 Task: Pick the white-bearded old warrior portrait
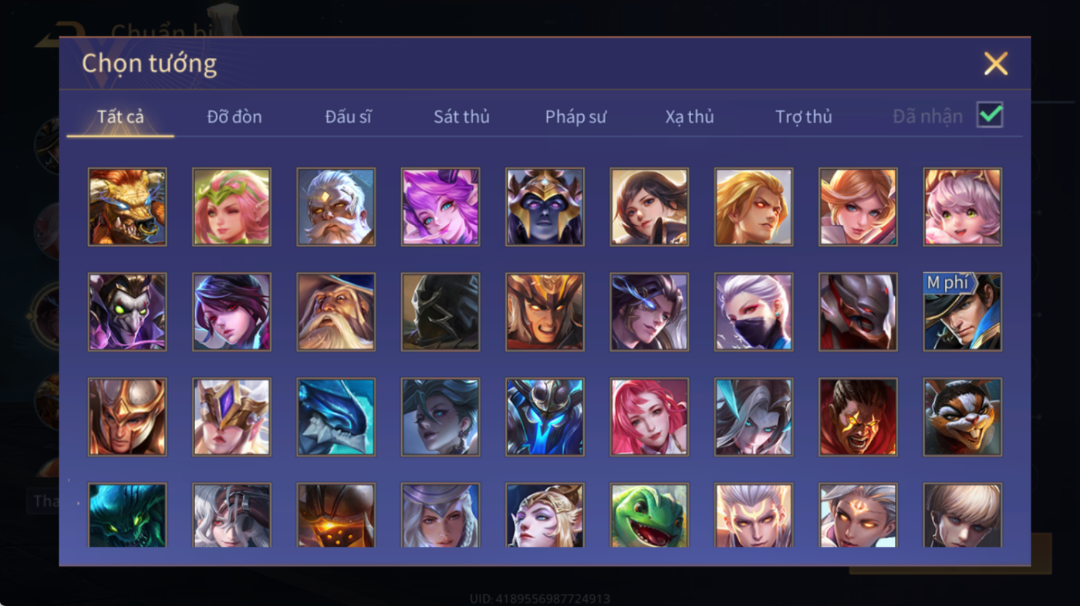[x=336, y=207]
